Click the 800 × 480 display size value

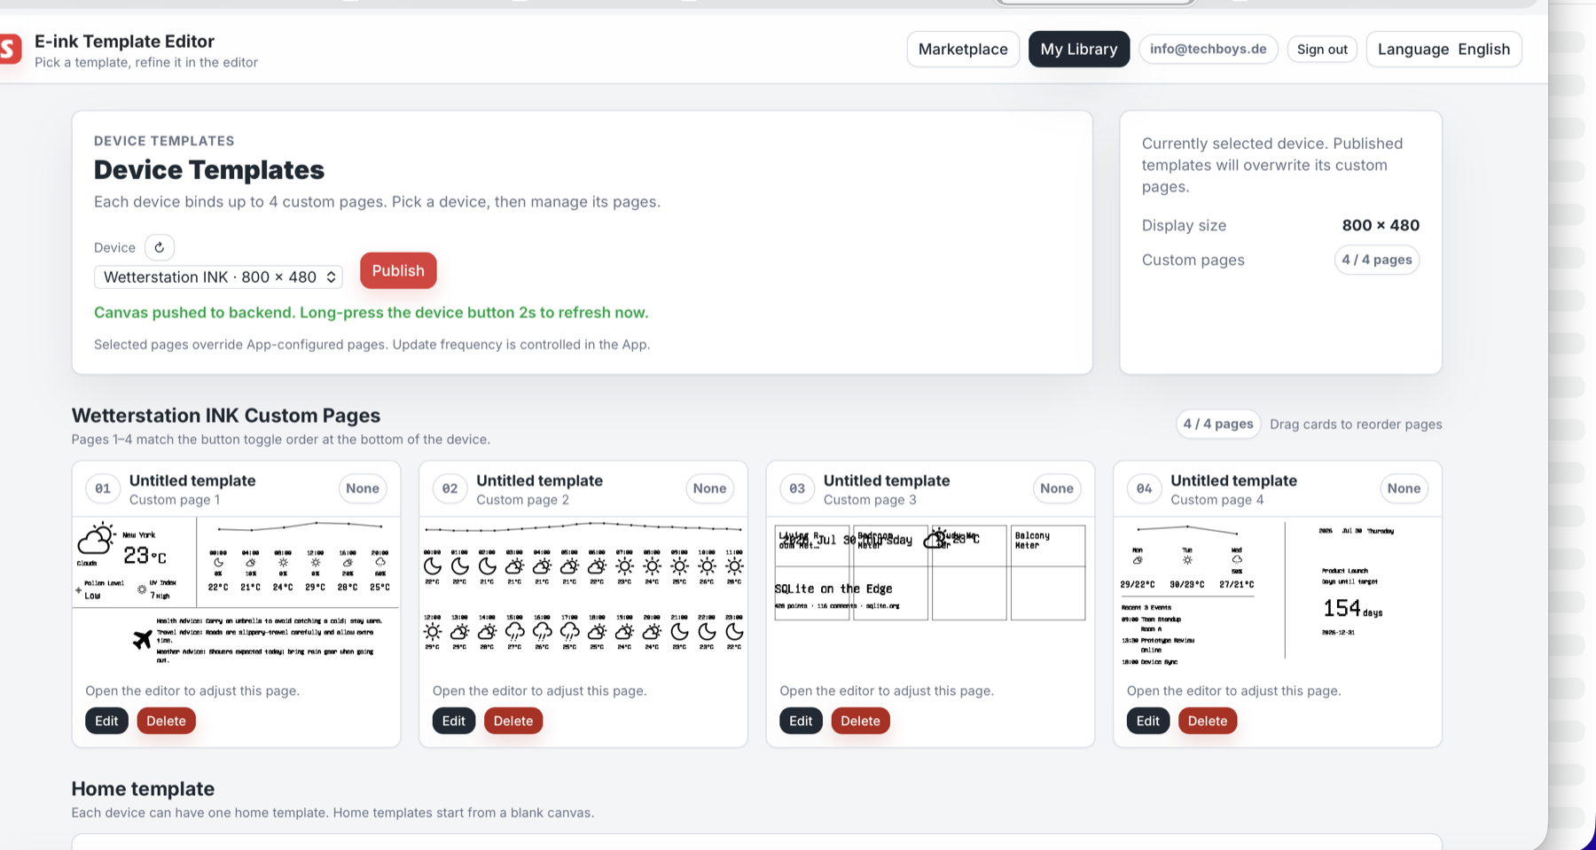(1381, 225)
